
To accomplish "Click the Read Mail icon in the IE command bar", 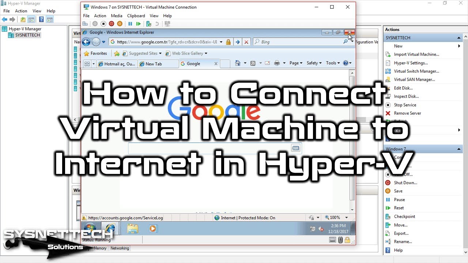I will click(267, 63).
